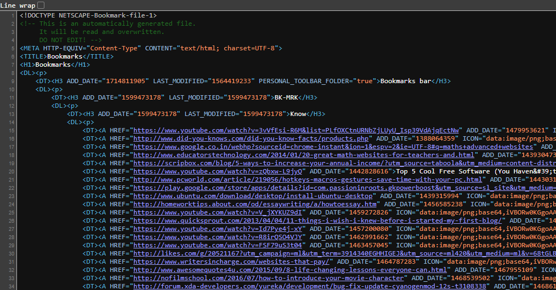The height and width of the screenshot is (290, 556).
Task: Click the 'BK-MRK' folder name text
Action: 287,97
